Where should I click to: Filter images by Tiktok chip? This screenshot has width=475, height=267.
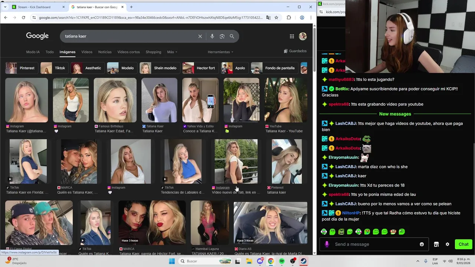click(x=54, y=68)
